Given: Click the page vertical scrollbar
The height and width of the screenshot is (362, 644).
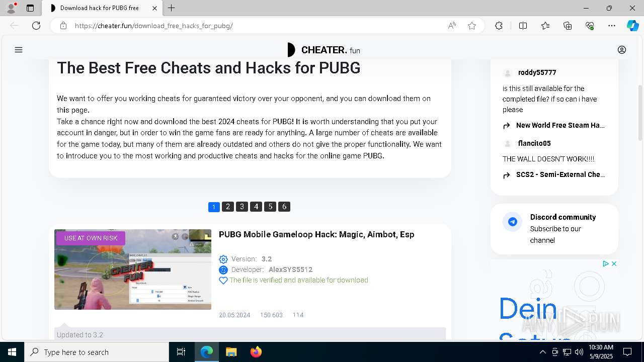Looking at the screenshot, I should click(640, 113).
